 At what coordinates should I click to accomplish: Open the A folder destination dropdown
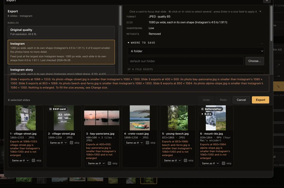[x=196, y=51]
